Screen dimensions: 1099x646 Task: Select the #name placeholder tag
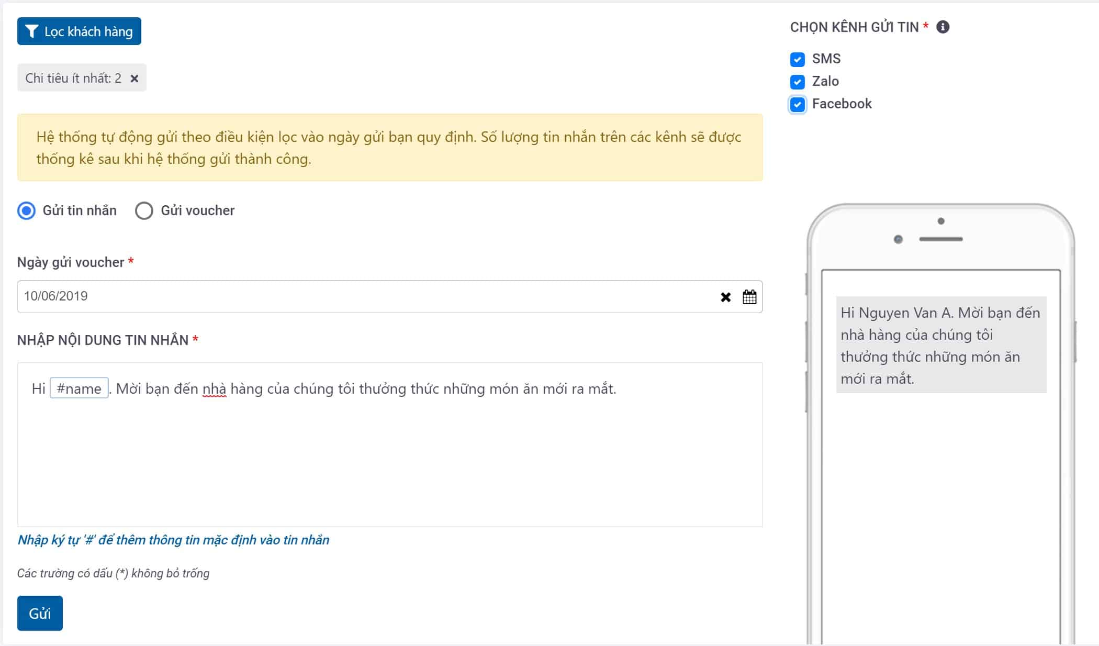click(x=79, y=388)
